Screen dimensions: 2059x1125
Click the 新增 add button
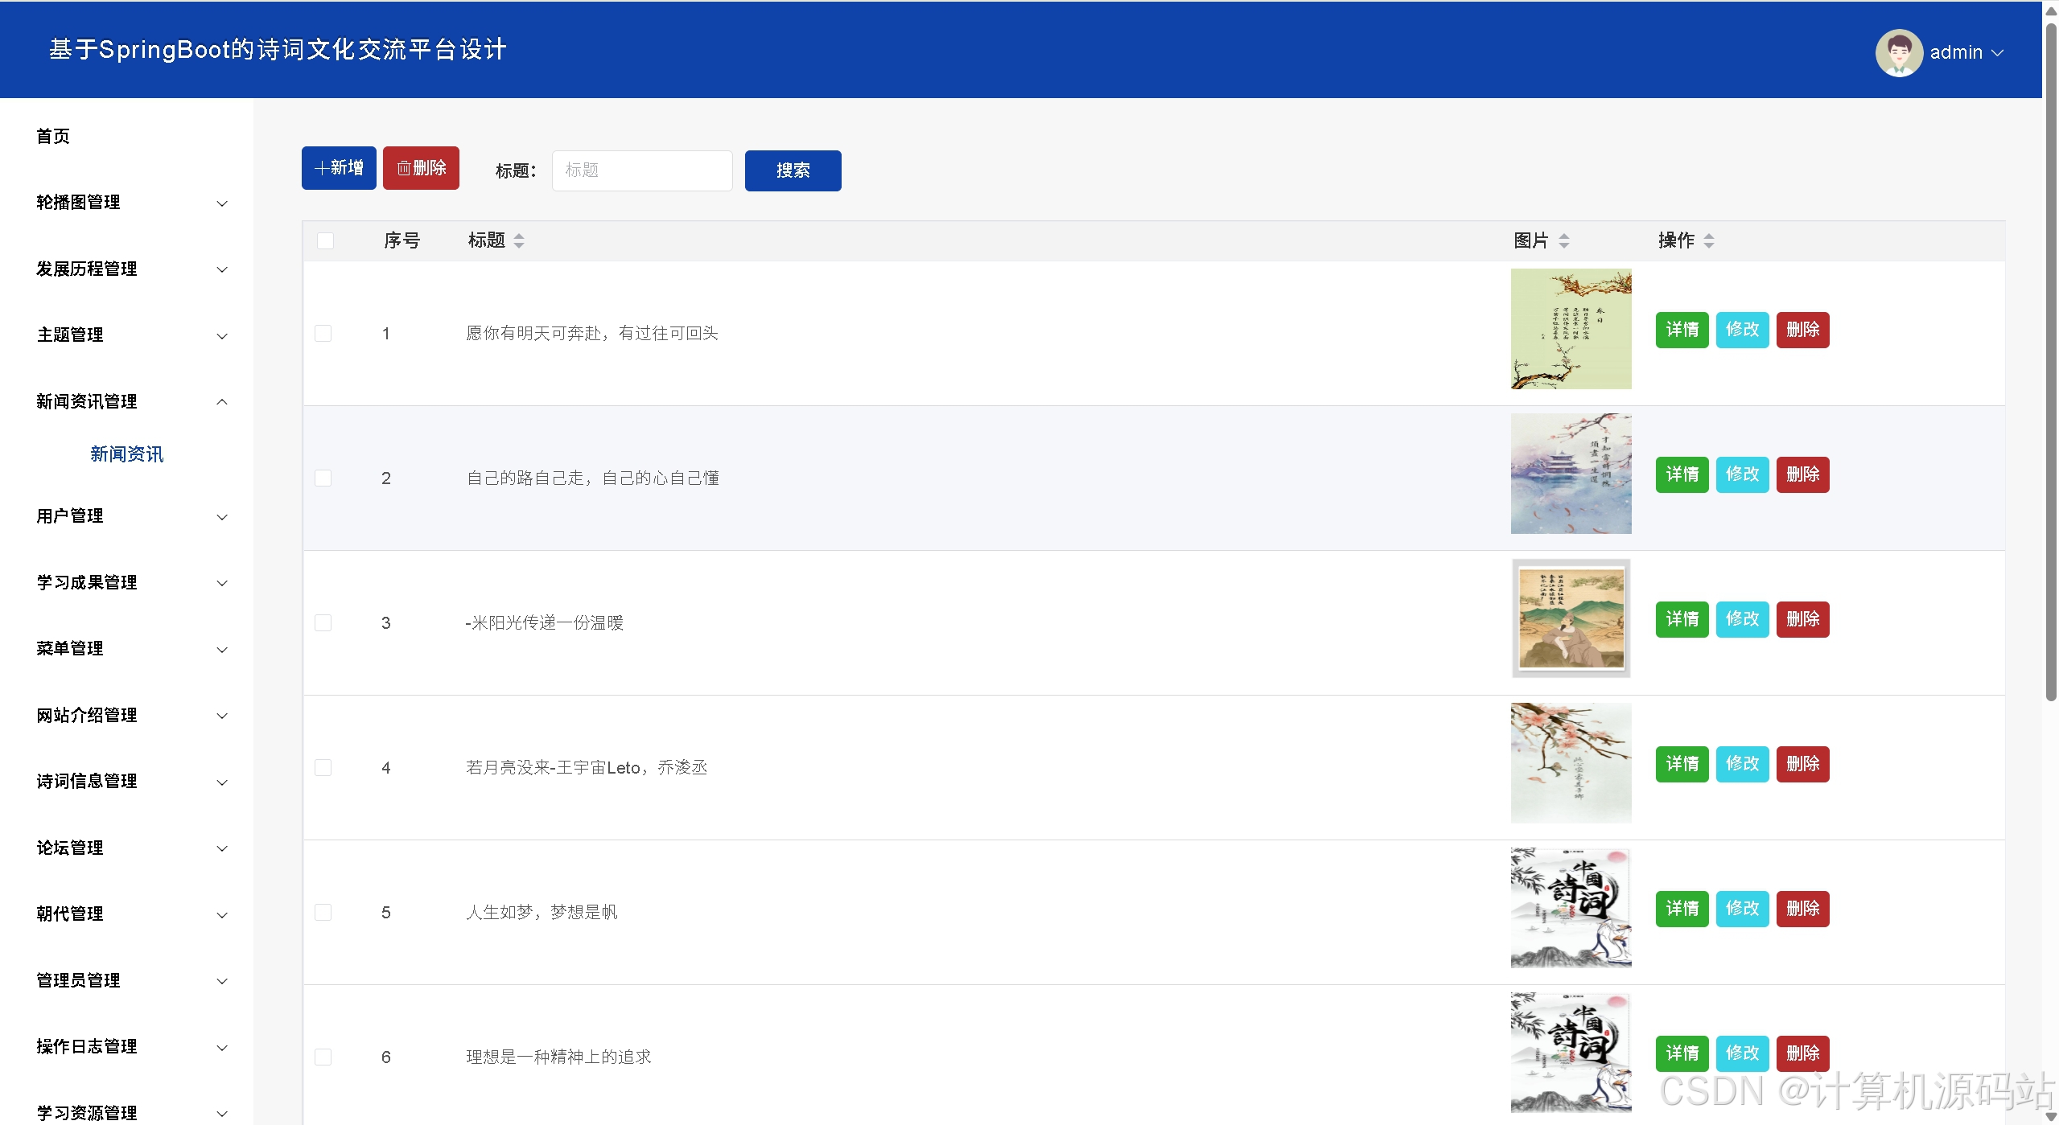339,168
